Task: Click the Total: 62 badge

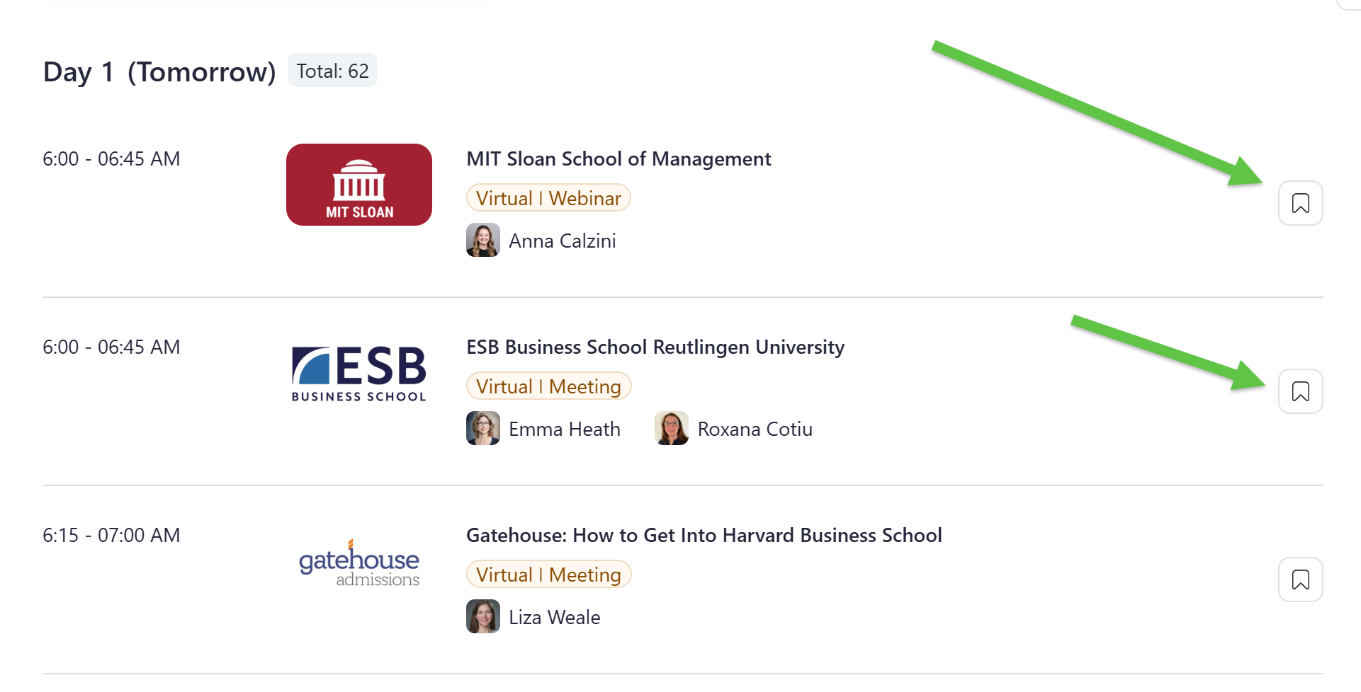Action: (332, 71)
